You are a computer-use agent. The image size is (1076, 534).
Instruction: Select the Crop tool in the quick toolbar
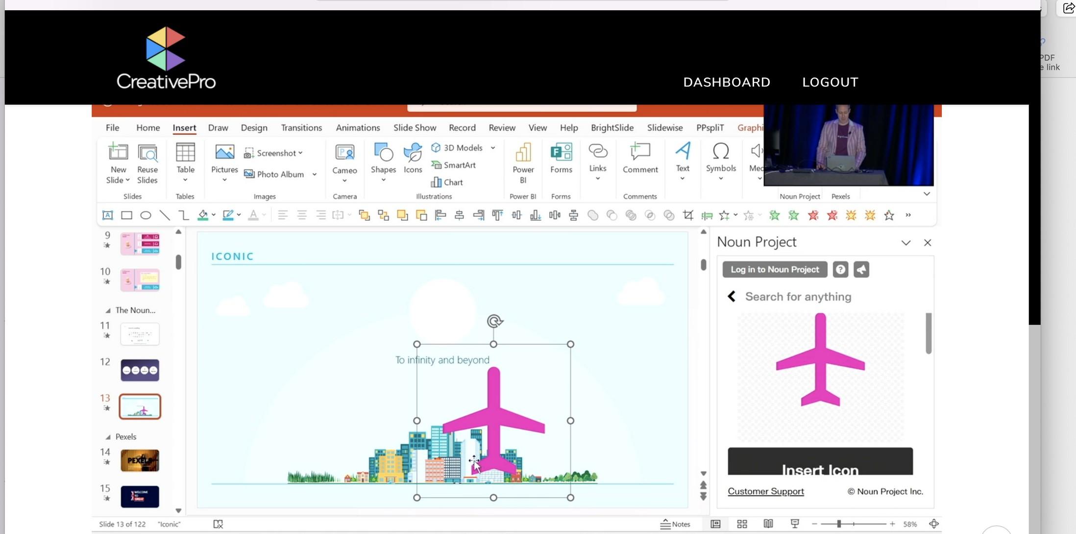point(688,215)
